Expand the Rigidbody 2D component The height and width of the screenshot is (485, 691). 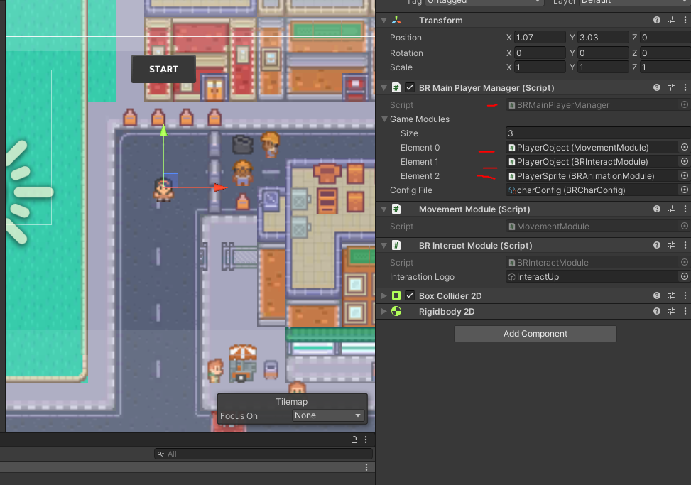[383, 312]
